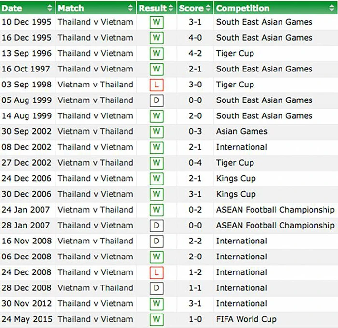338x328 pixels.
Task: Click the red L badge for 24 Dec 2008
Action: [x=156, y=272]
